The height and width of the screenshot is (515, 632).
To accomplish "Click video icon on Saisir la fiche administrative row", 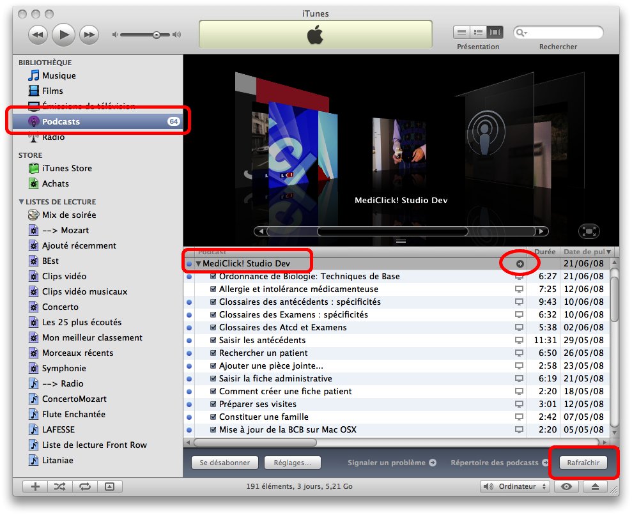I will pos(519,379).
